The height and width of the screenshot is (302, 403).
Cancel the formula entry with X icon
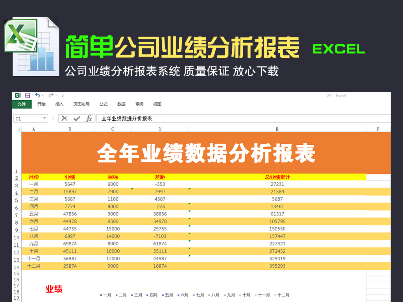[x=65, y=118]
